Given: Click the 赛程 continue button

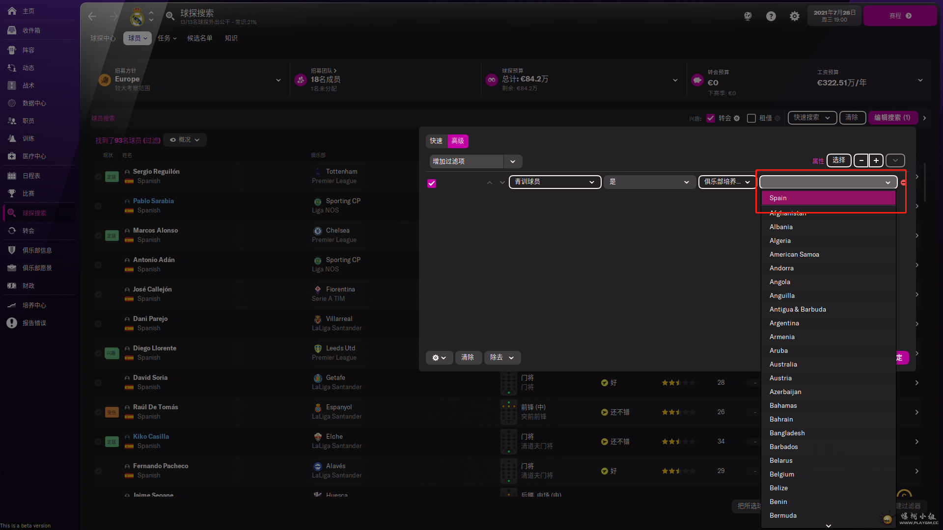Looking at the screenshot, I should [900, 16].
